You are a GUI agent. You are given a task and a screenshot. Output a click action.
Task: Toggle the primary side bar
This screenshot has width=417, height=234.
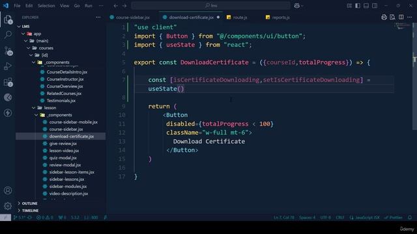click(358, 6)
